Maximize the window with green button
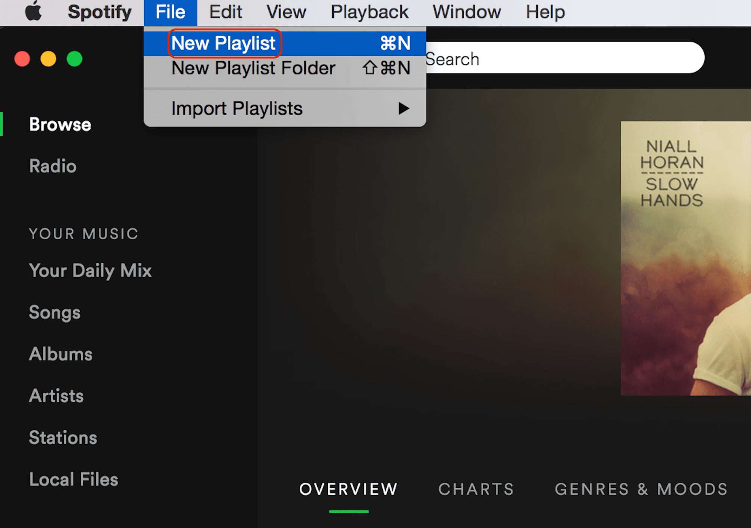 click(74, 59)
